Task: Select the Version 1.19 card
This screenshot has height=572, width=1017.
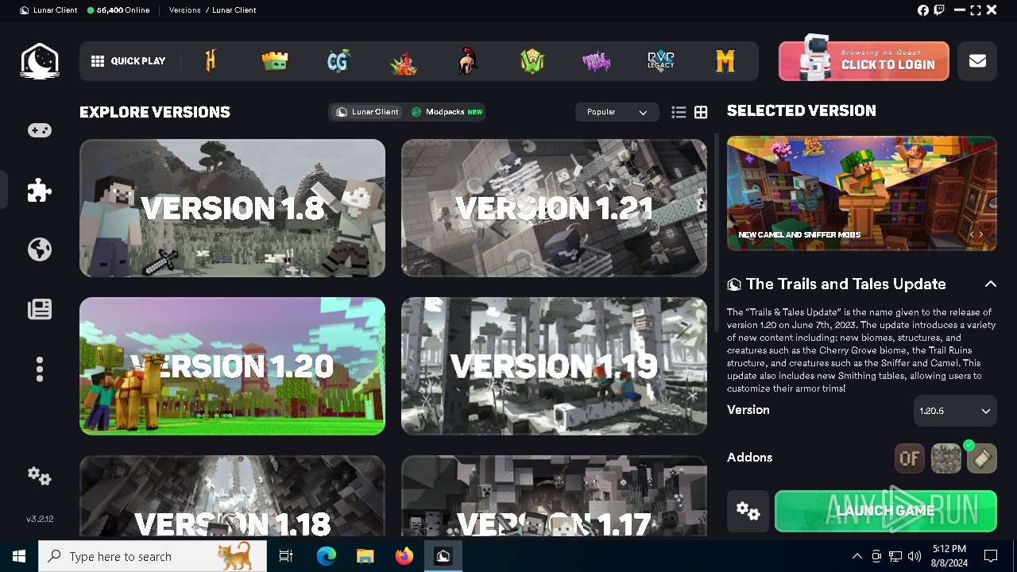Action: pyautogui.click(x=554, y=366)
